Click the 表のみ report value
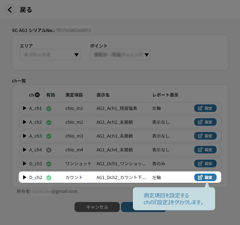Screen dimensions: 240x225 159,163
